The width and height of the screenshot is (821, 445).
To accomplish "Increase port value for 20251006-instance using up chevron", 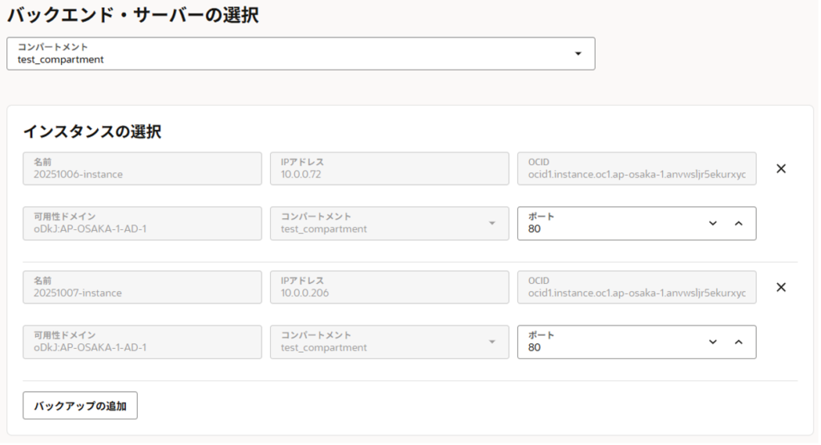I will point(738,223).
